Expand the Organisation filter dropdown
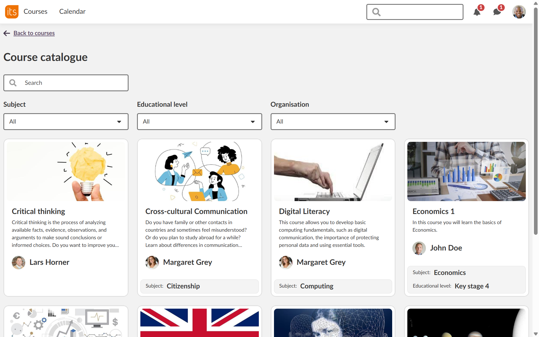539x337 pixels. coord(333,122)
